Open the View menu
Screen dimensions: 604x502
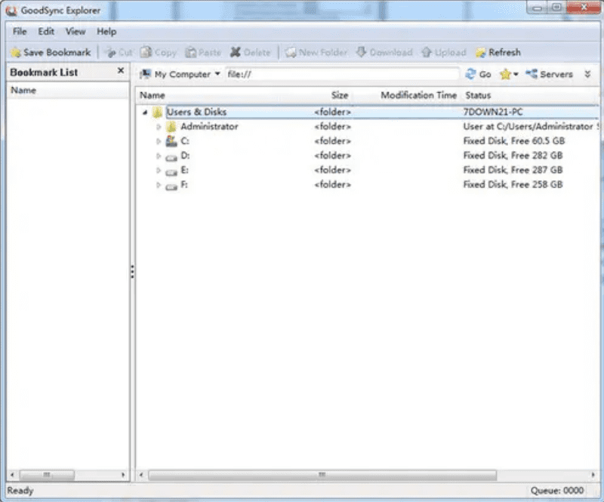coord(75,32)
